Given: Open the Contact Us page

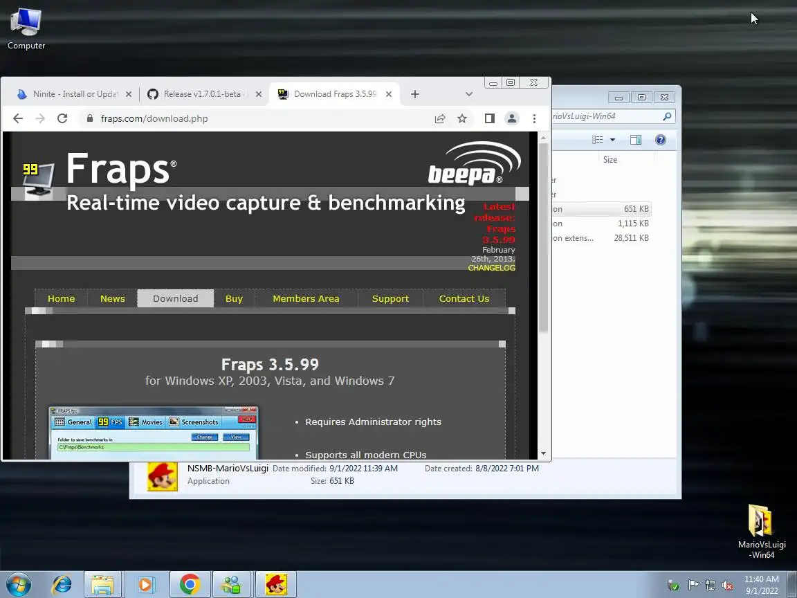Looking at the screenshot, I should click(x=464, y=298).
